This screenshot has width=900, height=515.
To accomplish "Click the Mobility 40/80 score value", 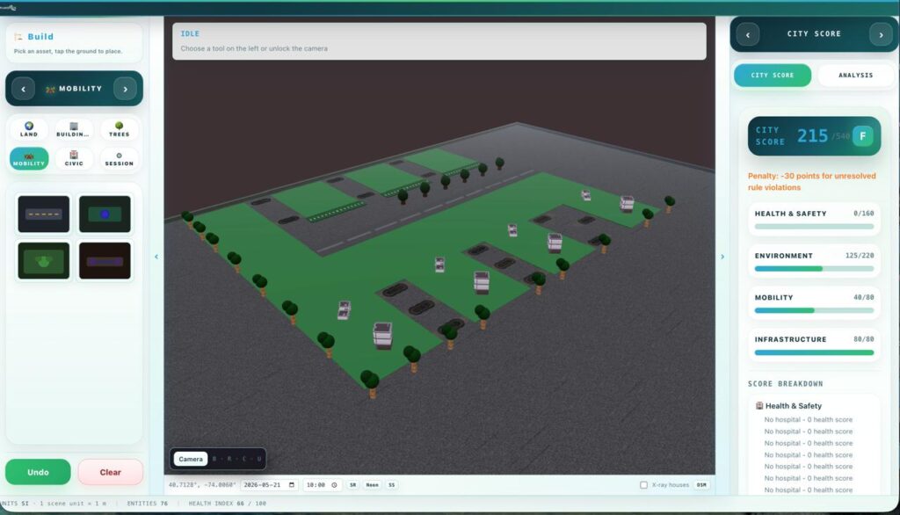I will [863, 297].
